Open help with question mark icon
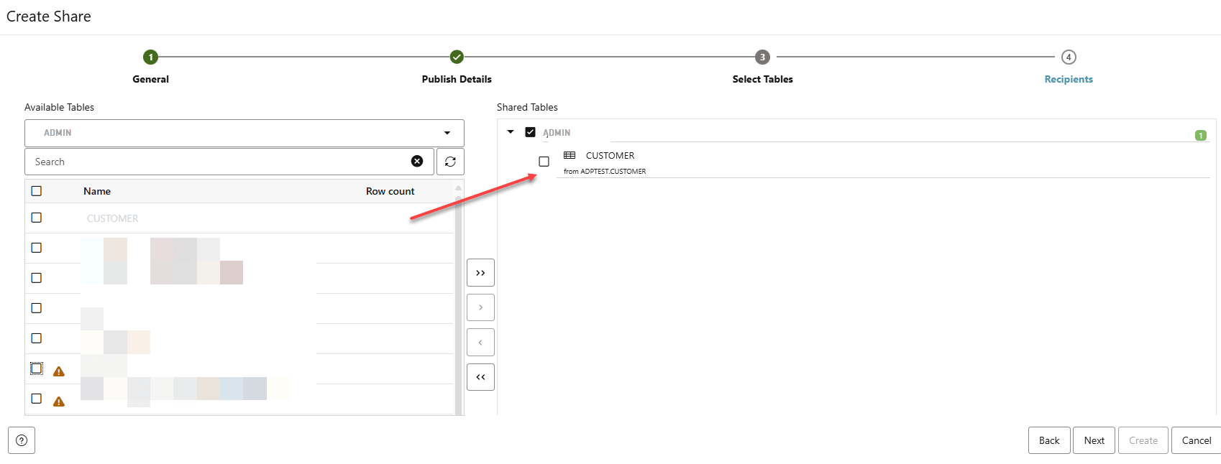Viewport: 1221px width, 464px height. pyautogui.click(x=22, y=440)
